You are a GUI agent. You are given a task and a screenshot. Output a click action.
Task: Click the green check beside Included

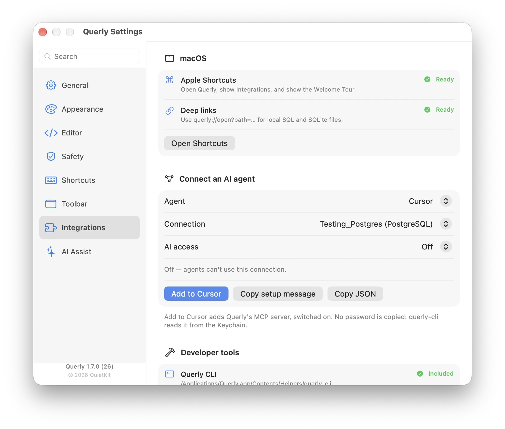(420, 374)
